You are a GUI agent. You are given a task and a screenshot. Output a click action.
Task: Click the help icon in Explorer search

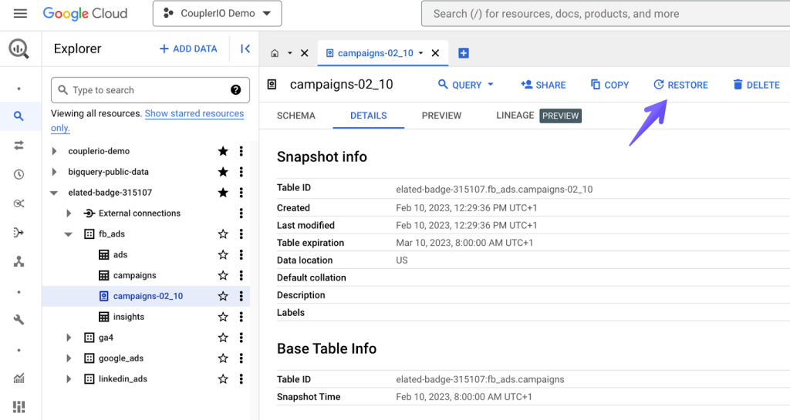tap(236, 90)
